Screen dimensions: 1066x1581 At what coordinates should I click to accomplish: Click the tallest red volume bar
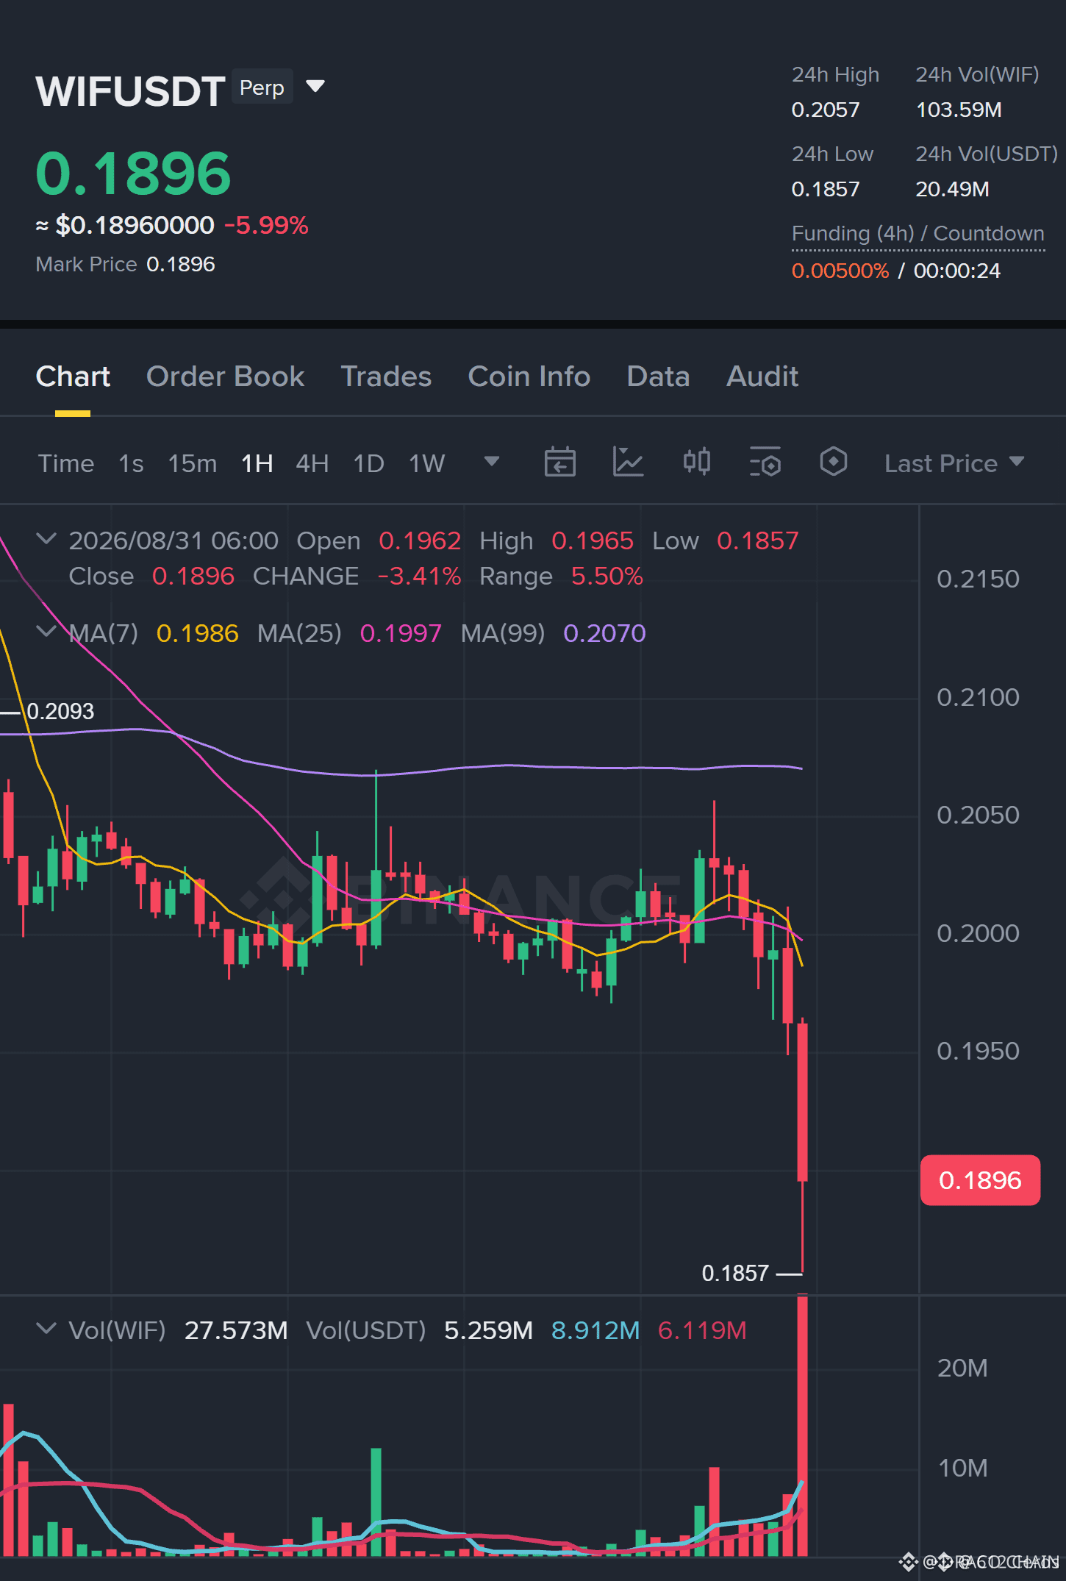[802, 1425]
